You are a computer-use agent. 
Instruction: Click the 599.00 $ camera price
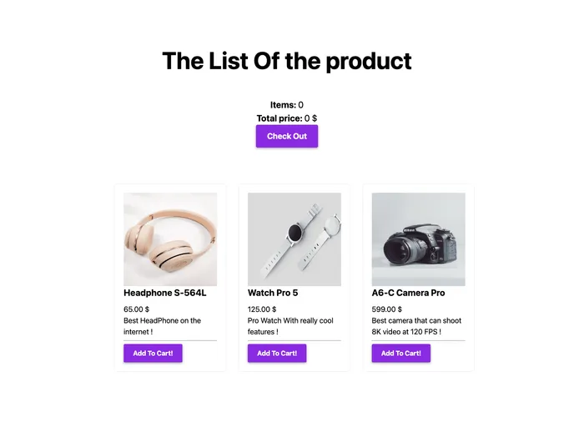(x=386, y=309)
